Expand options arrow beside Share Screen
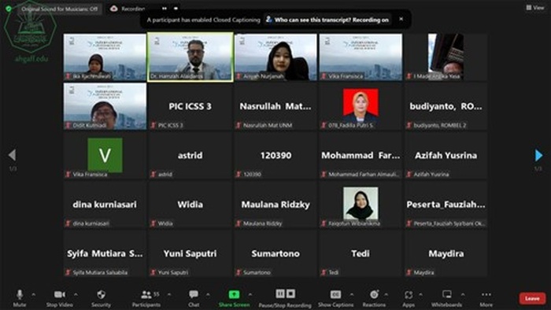Screen dimensions: 551x310 tap(250, 294)
